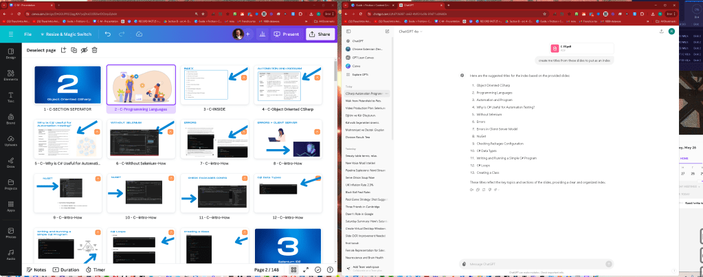Select slide 3 C-INSIDE thumbnail
This screenshot has width=703, height=277.
pyautogui.click(x=215, y=85)
